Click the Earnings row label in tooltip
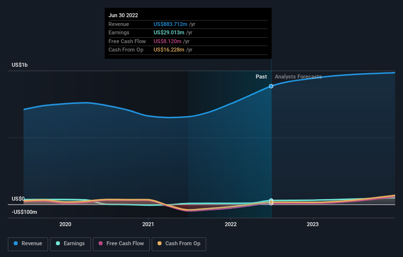The image size is (403, 257). point(119,32)
